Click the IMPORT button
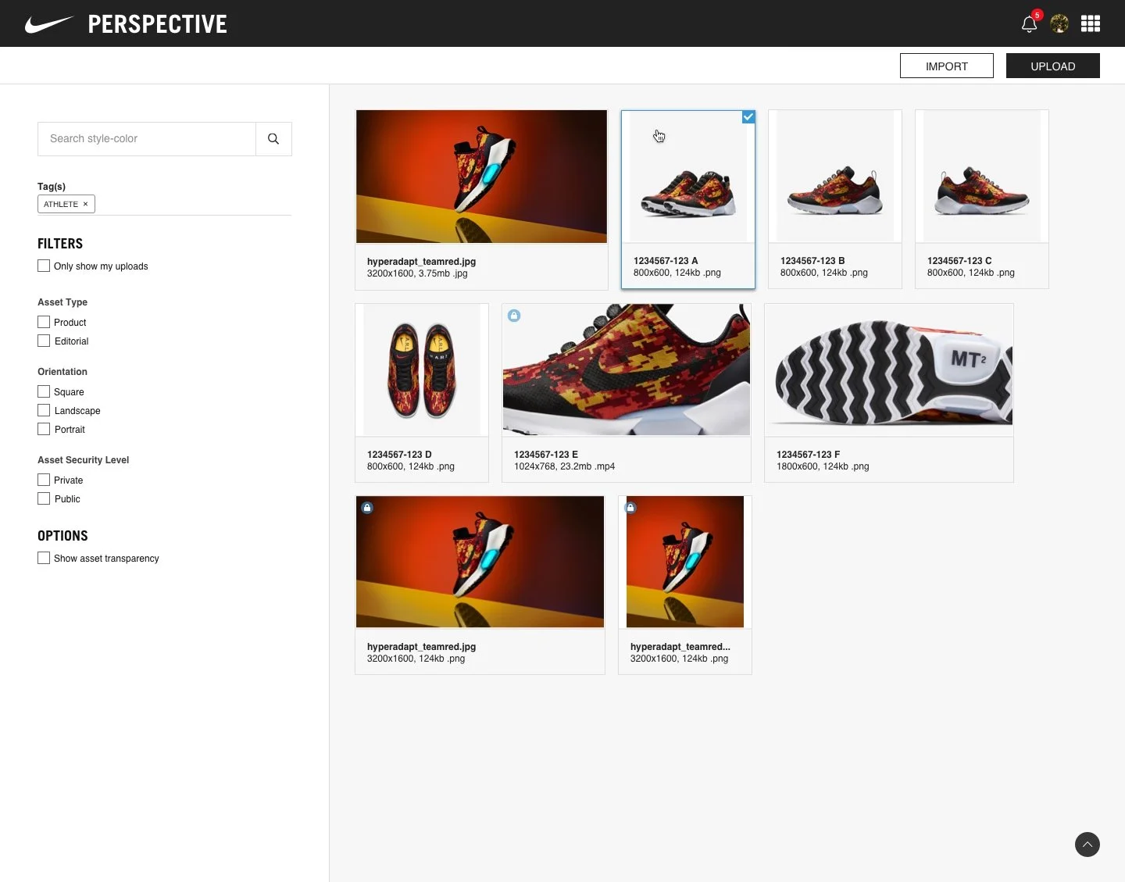1125x882 pixels. pyautogui.click(x=946, y=66)
